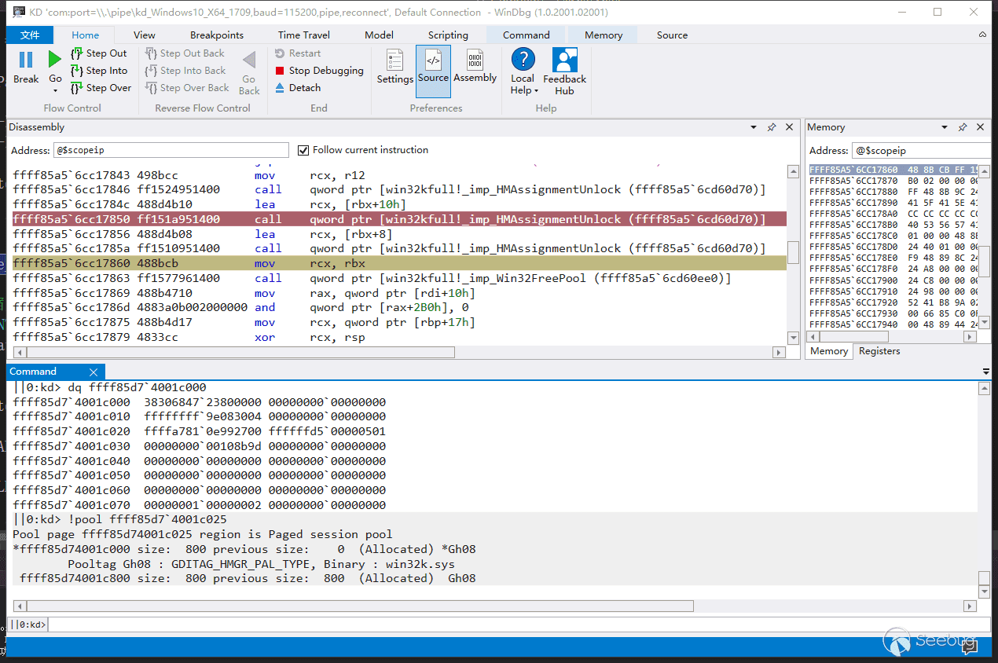Click the Break icon in Flow Control
The image size is (998, 663).
tap(26, 60)
